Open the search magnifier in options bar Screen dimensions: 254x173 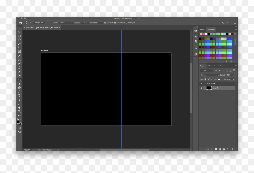tap(223, 23)
